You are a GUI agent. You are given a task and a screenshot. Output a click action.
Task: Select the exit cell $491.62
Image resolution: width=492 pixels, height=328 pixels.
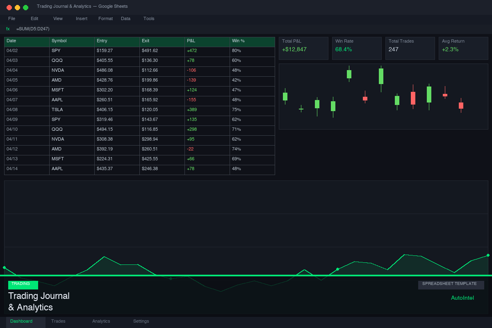[162, 51]
